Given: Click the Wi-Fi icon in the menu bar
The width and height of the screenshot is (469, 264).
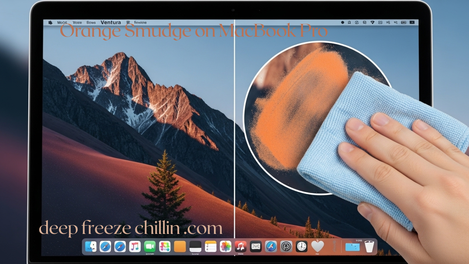Looking at the screenshot, I should point(373,22).
